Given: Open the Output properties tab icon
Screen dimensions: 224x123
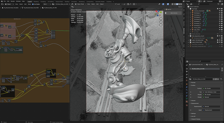Looking at the screenshot, I should coord(187,72).
